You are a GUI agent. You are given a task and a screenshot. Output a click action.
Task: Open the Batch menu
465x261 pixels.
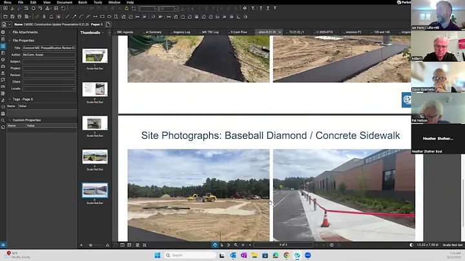click(83, 3)
